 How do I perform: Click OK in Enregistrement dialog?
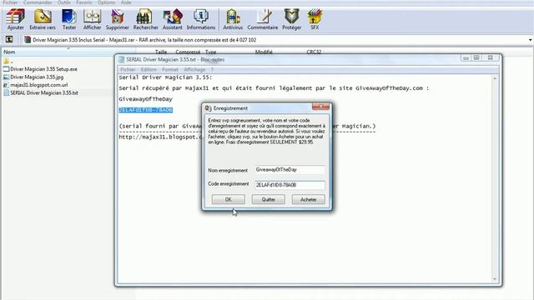tap(228, 199)
